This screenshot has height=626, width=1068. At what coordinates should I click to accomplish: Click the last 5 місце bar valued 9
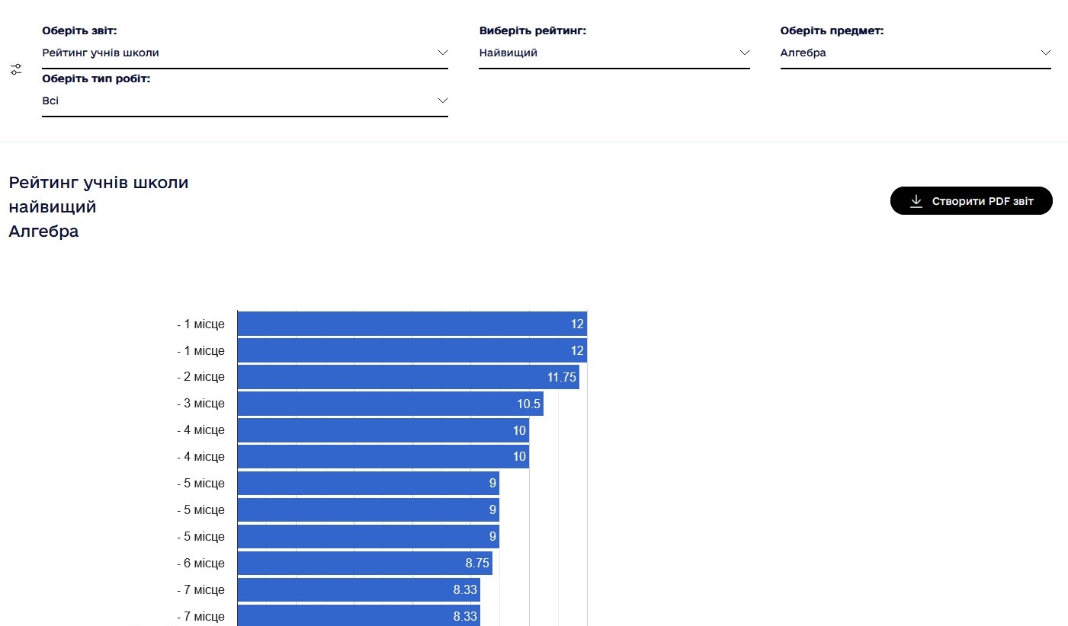pos(368,537)
